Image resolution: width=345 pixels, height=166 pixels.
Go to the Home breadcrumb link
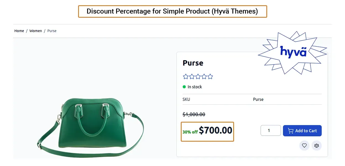[x=19, y=31]
